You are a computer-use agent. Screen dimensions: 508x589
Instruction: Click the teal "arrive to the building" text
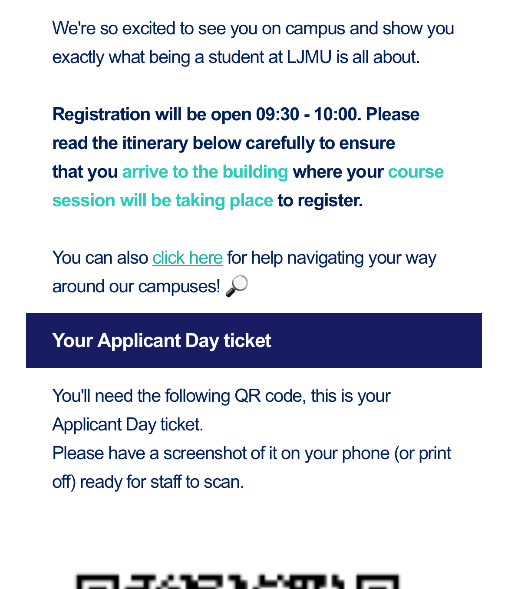(205, 172)
